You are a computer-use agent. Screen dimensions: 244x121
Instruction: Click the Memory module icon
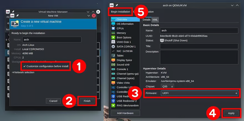[x=113, y=33]
